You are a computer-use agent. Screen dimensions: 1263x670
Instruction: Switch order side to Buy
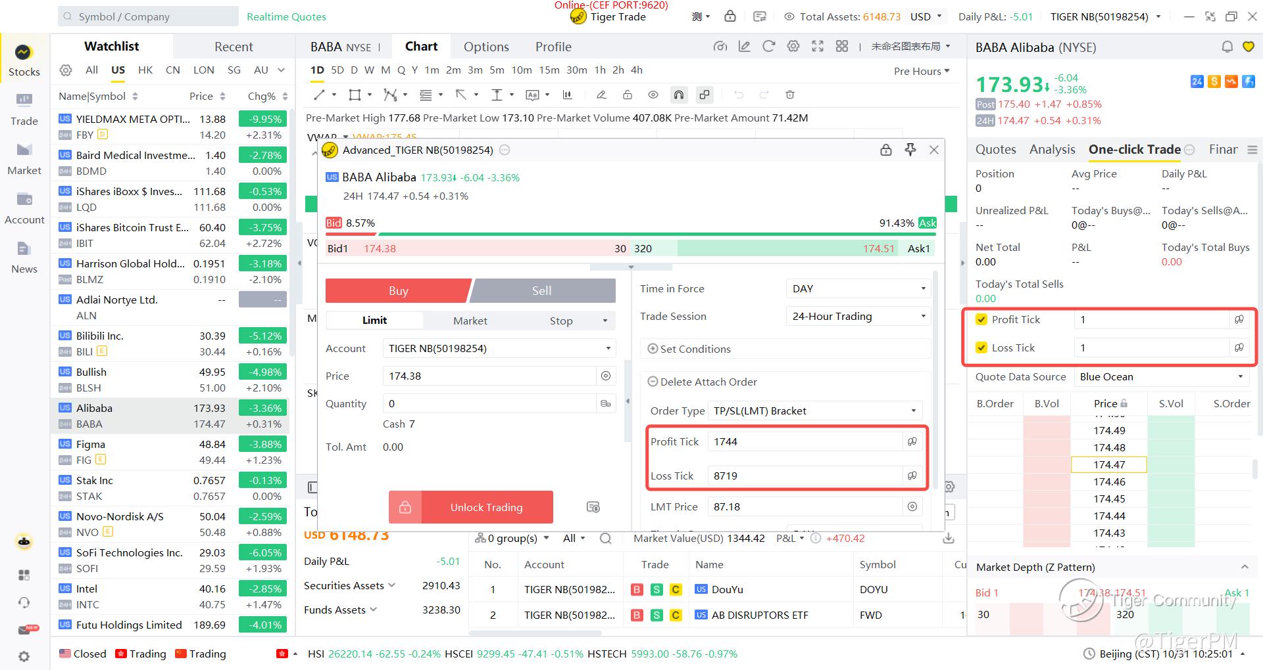tap(397, 291)
